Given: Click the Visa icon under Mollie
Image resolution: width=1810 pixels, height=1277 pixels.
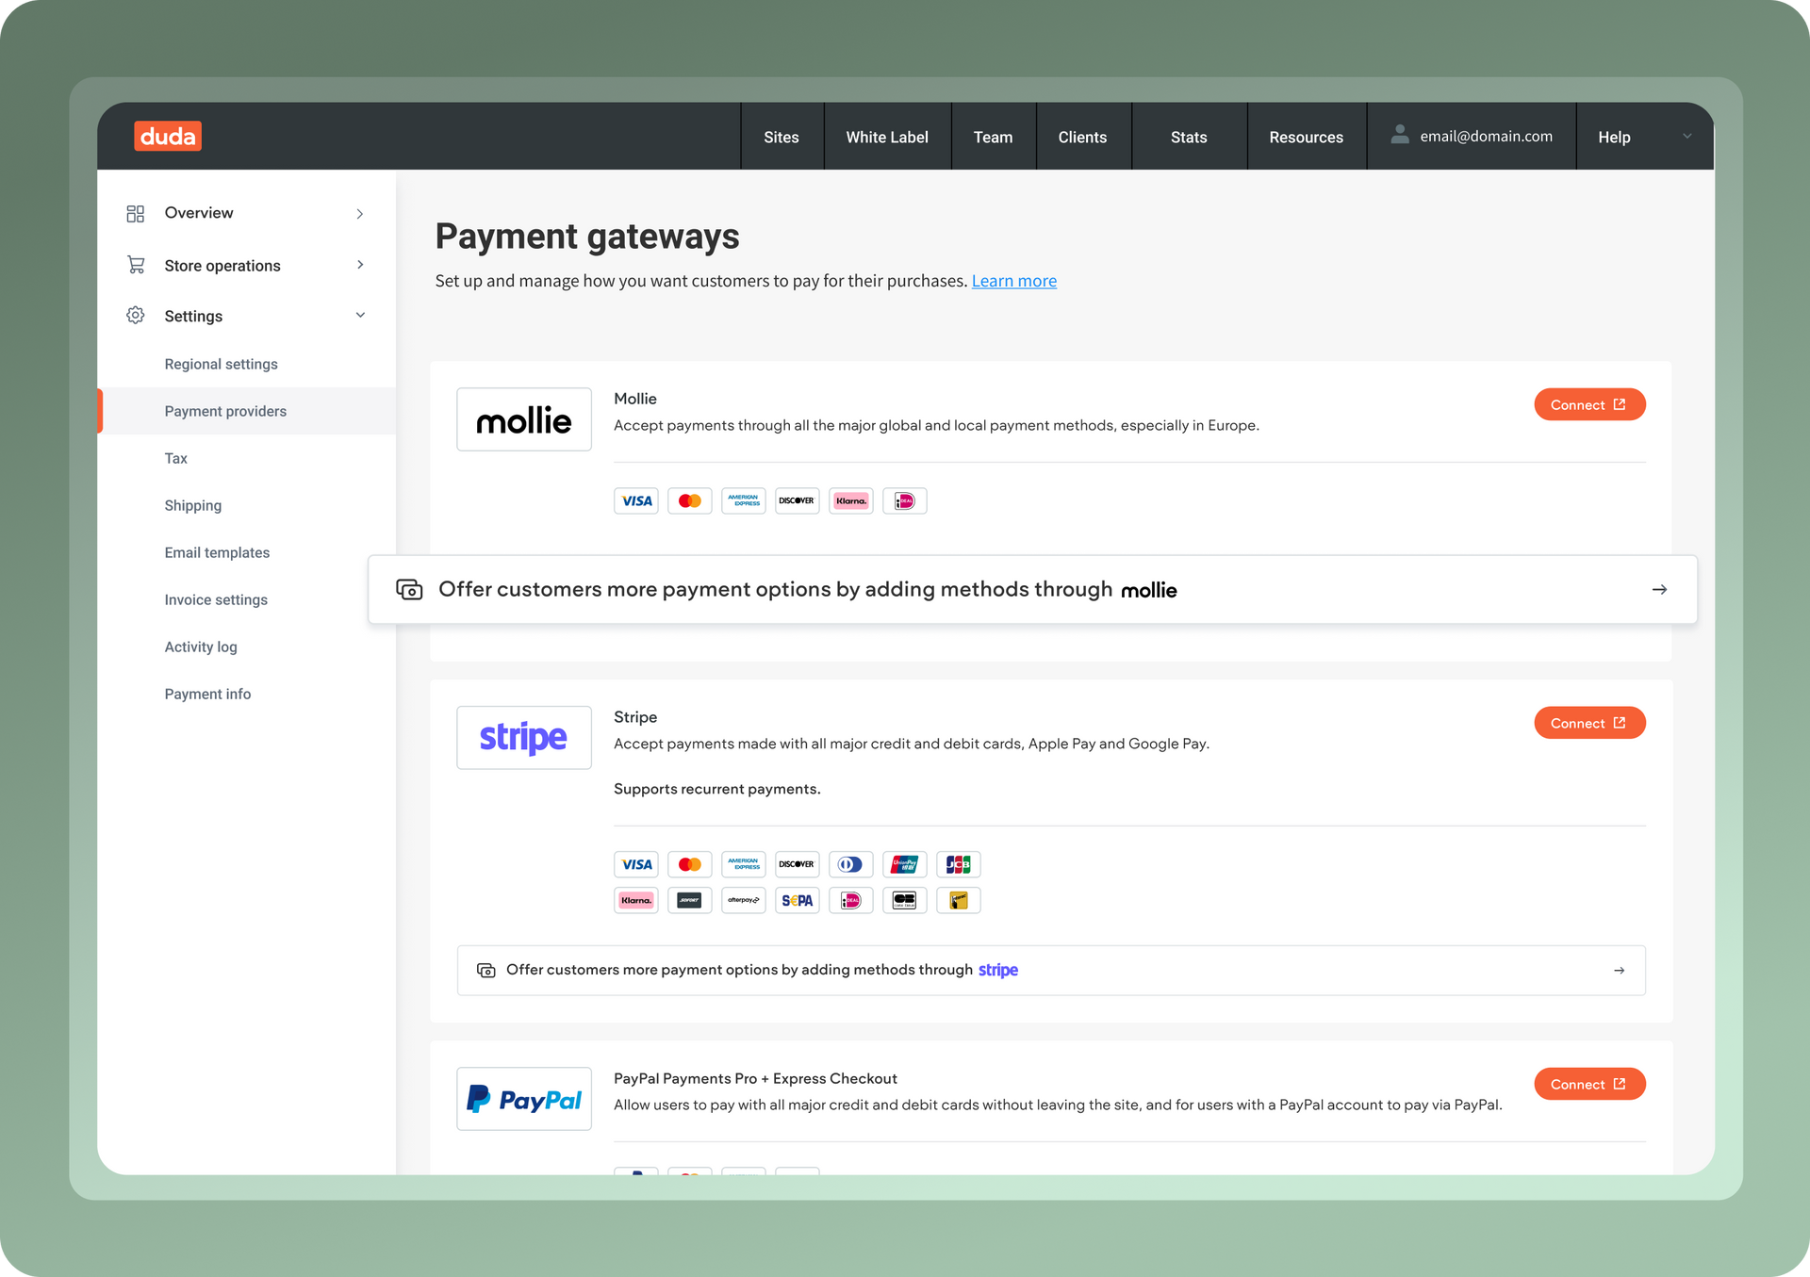Looking at the screenshot, I should pos(636,501).
